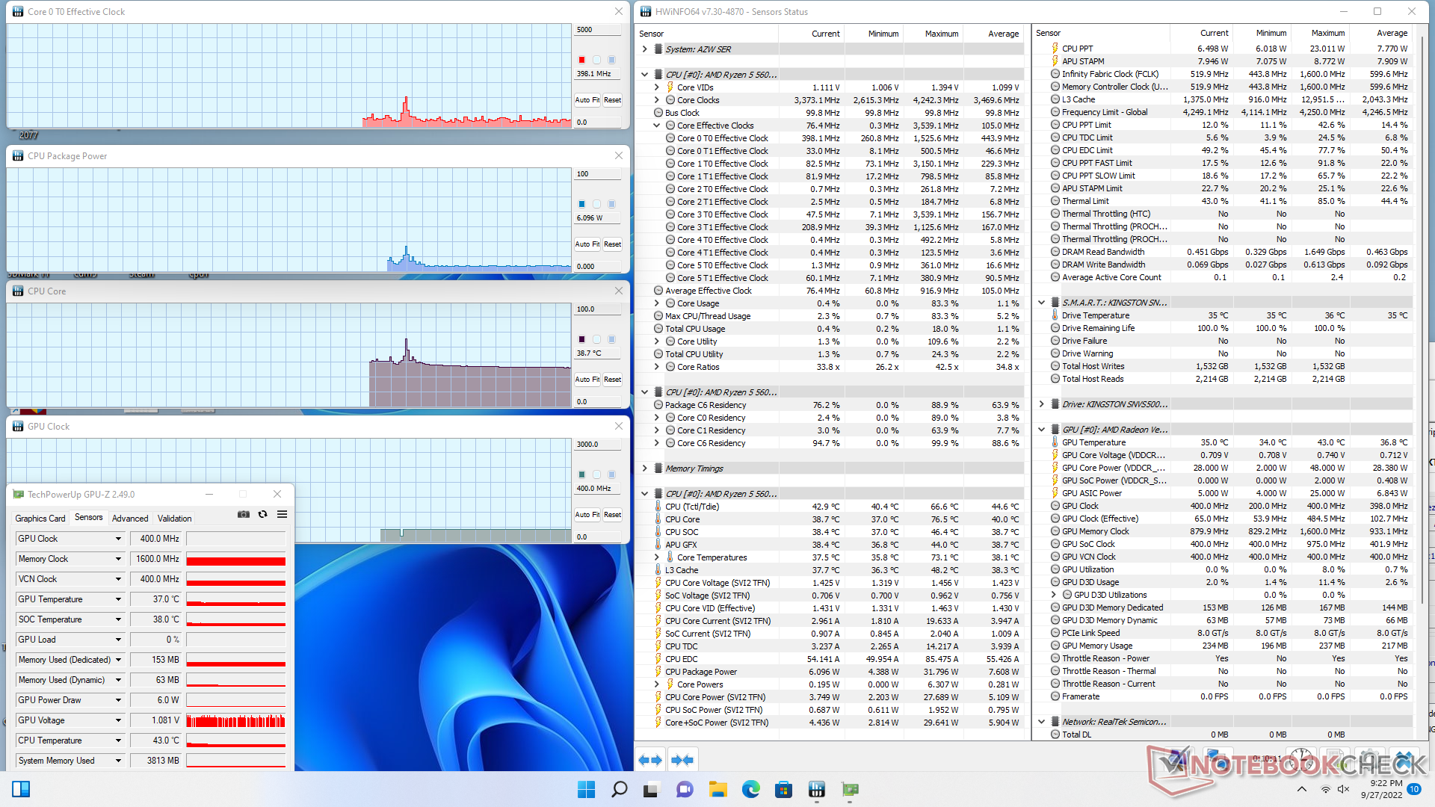The image size is (1435, 807).
Task: Click GPU-Z refresh icon
Action: (262, 514)
